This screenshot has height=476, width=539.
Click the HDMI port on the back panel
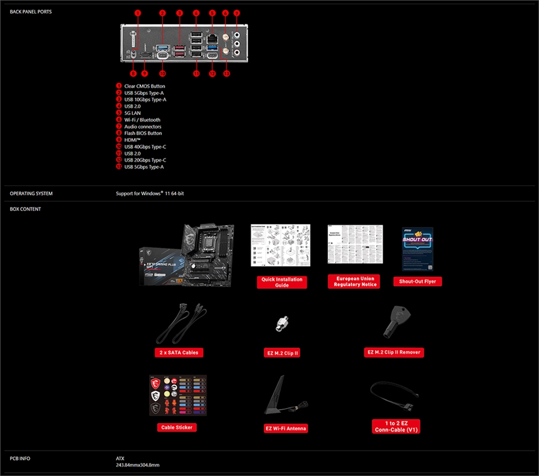pos(145,56)
